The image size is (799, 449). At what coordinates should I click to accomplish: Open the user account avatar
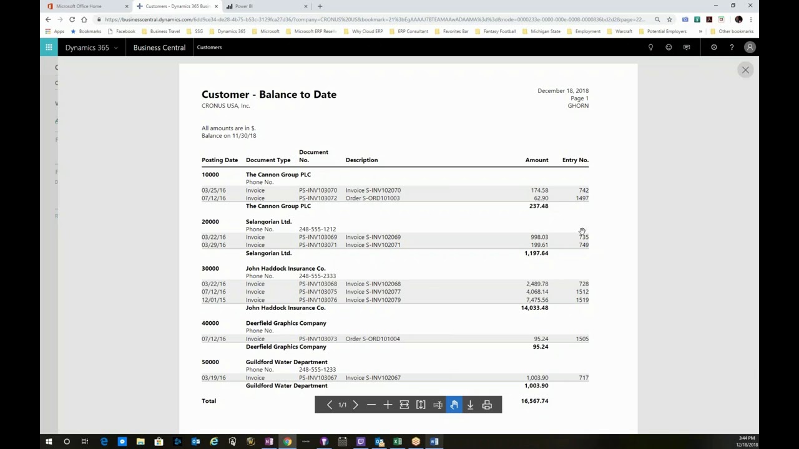(x=750, y=47)
